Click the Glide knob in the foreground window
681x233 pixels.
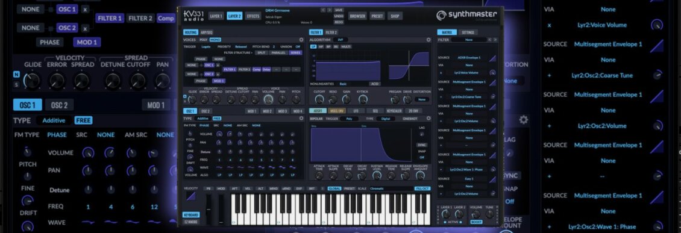point(192,99)
